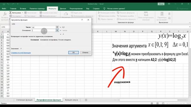Click the lightbulb Tell Me icon
The height and width of the screenshot is (107, 191).
pyautogui.click(x=104, y=9)
